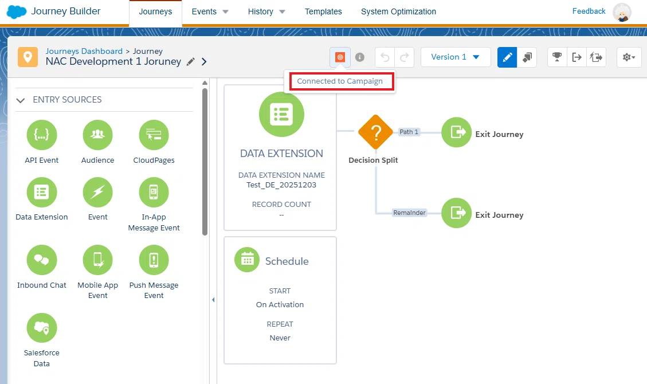Click Exit Journey icon on Path 1
The image size is (647, 384).
[456, 132]
